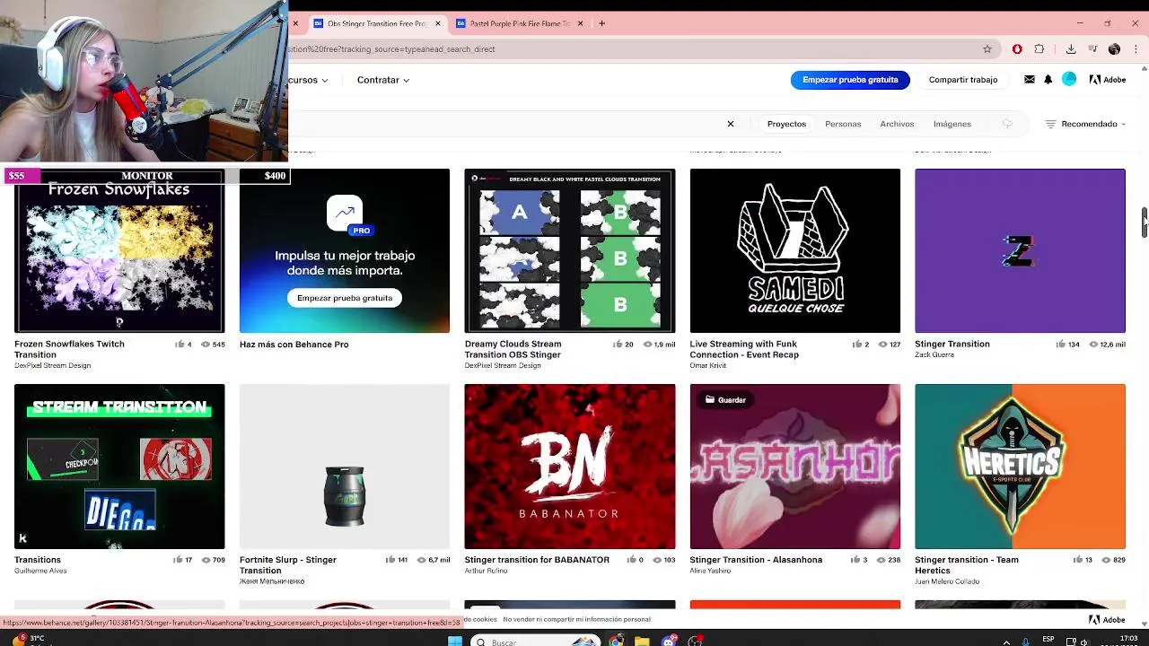The image size is (1149, 646).
Task: Click the ESP language indicator in tray
Action: pyautogui.click(x=1048, y=640)
